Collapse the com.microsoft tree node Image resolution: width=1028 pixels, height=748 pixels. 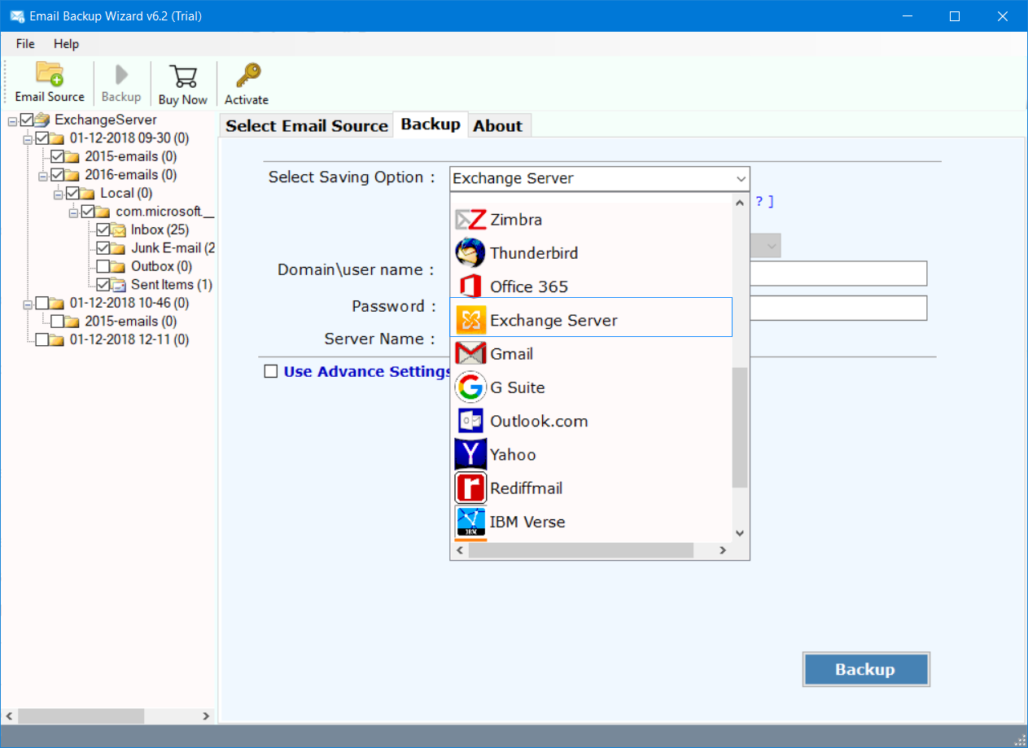73,212
